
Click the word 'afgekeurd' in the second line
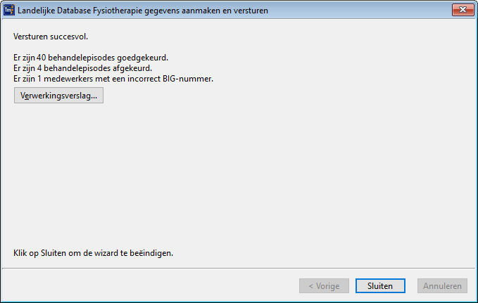pos(144,68)
